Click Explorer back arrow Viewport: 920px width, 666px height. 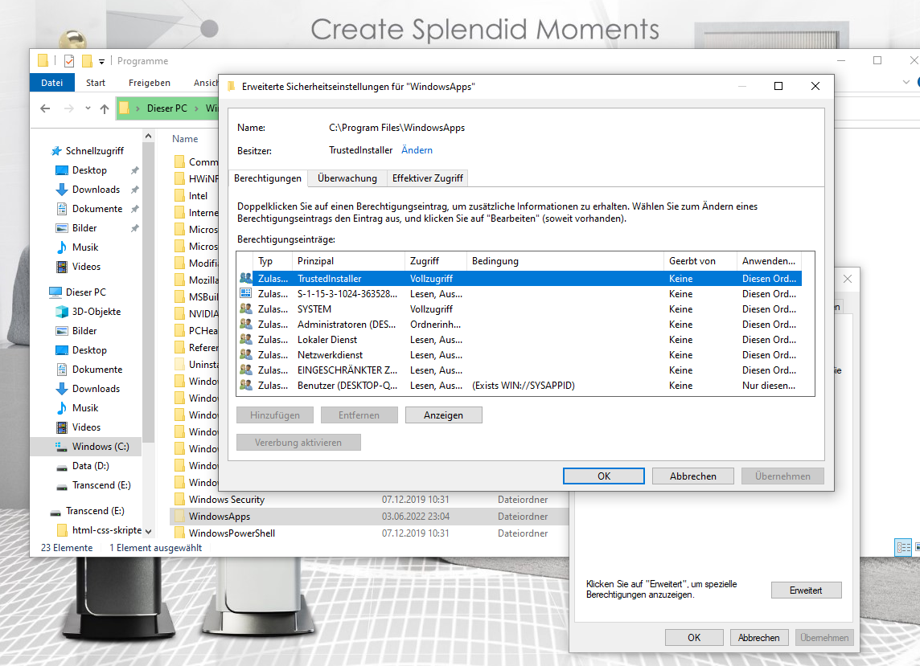(x=45, y=108)
